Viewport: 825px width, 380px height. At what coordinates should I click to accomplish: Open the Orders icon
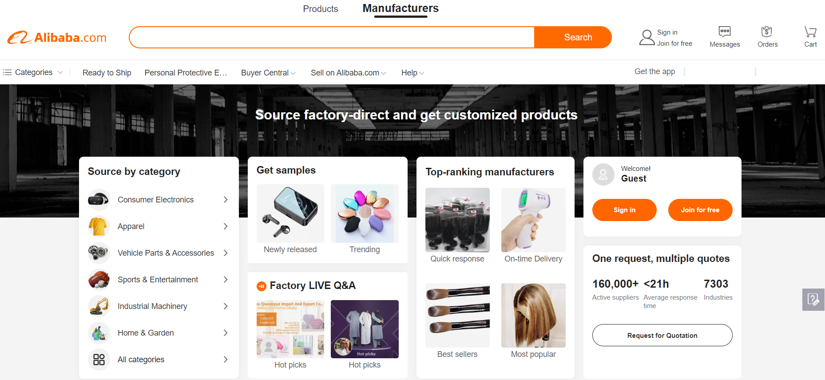(x=767, y=32)
